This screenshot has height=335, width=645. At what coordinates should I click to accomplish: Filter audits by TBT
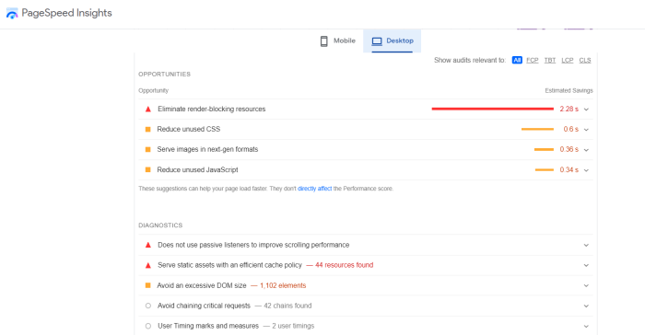[550, 60]
